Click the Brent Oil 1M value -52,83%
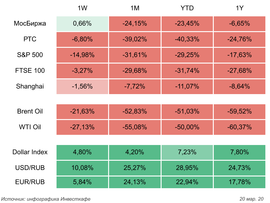The image size is (270, 203). [x=135, y=111]
